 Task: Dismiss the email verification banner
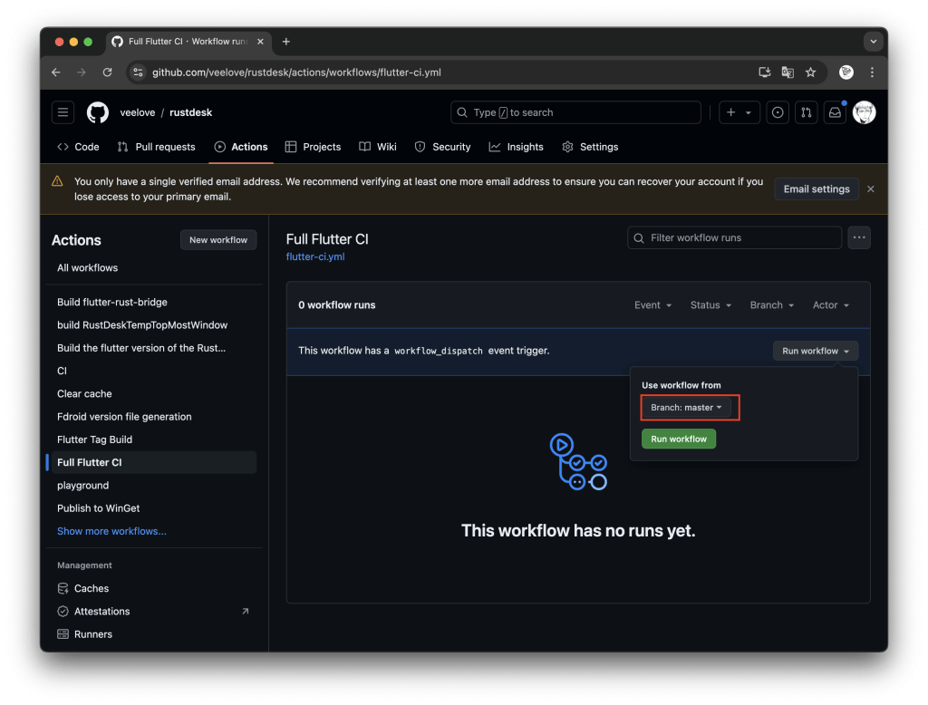[x=870, y=188]
